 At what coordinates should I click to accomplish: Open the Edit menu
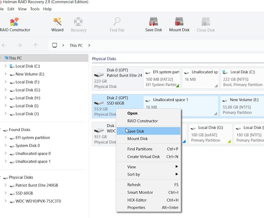pos(11,9)
